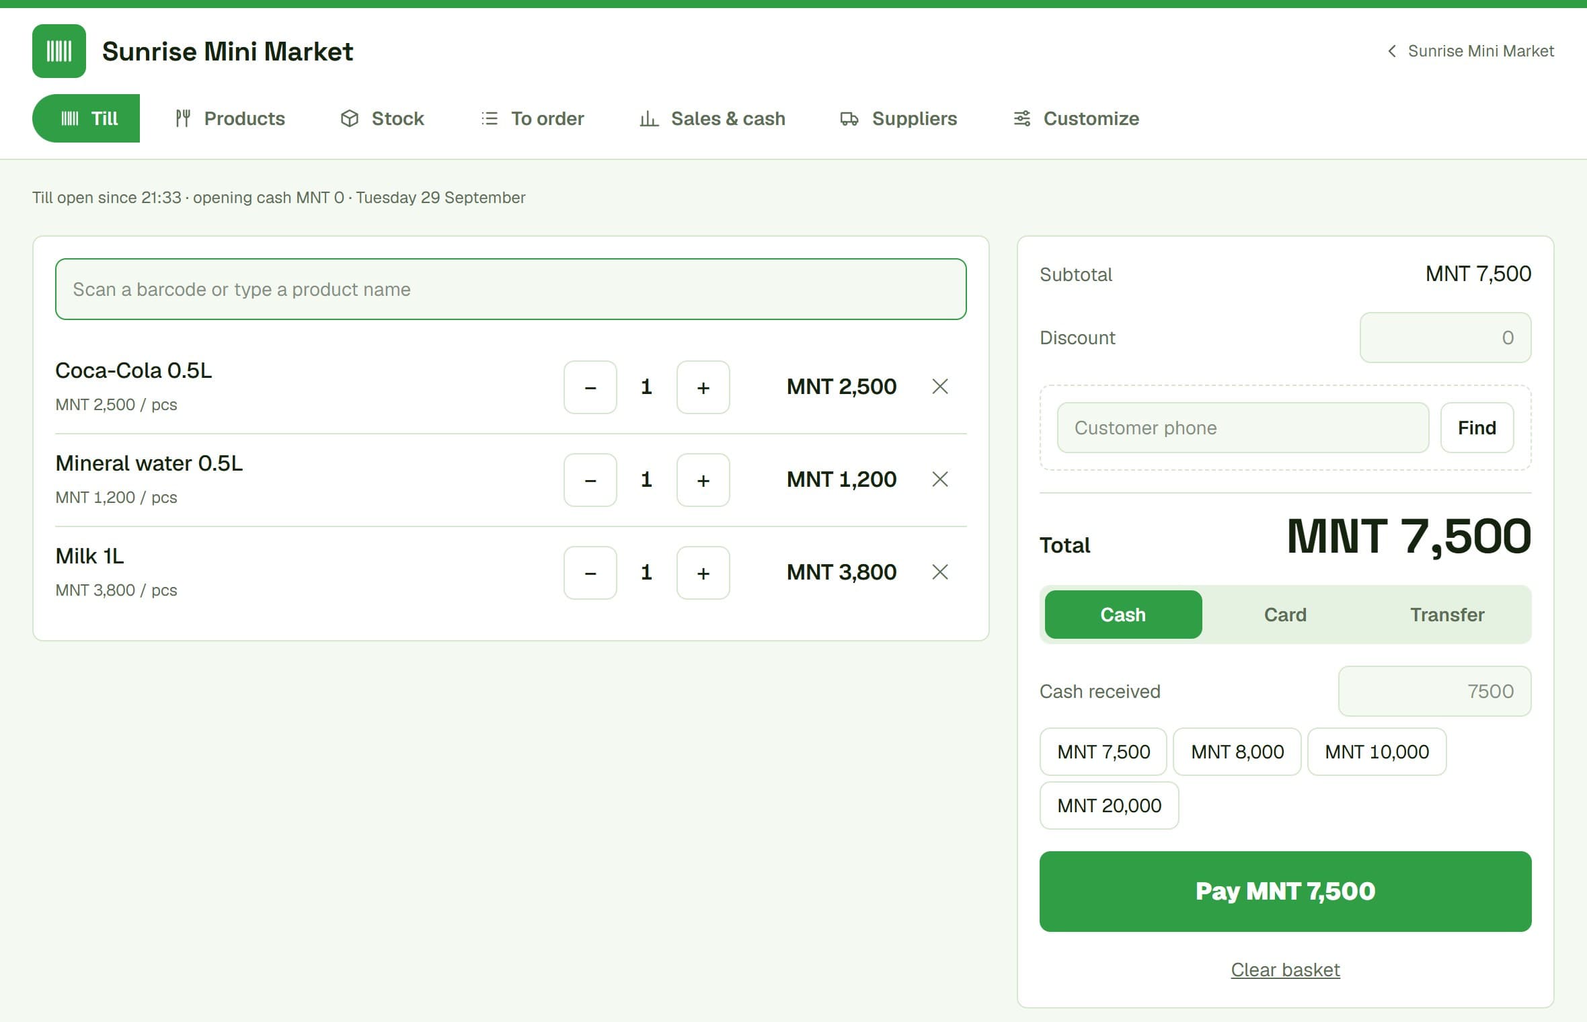The height and width of the screenshot is (1022, 1587).
Task: Remove Mineral water 0.5L from basket
Action: coord(940,479)
